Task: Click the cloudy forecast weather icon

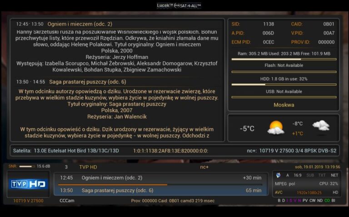Action: 321,126
